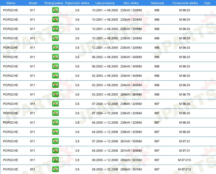The image size is (216, 174).
Task: Click fuel icon in 04.2005 M 97.01 row
Action: click(55, 151)
